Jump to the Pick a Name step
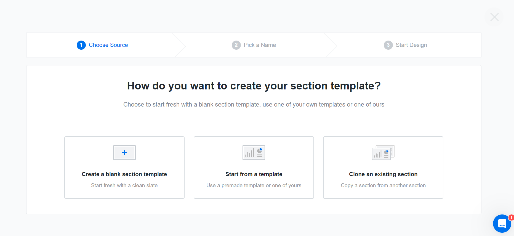Screen dimensions: 514x236 coord(260,45)
